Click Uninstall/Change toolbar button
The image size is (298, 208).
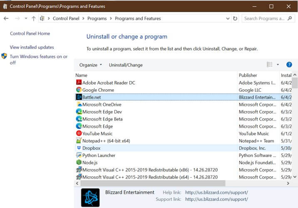[x=126, y=65]
